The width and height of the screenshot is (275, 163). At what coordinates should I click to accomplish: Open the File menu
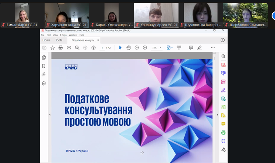(x=43, y=35)
